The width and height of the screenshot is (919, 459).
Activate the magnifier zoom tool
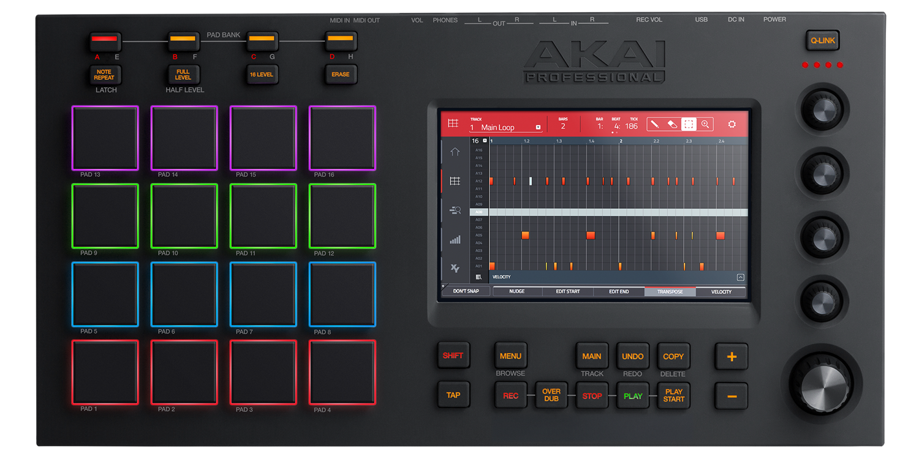(x=705, y=124)
